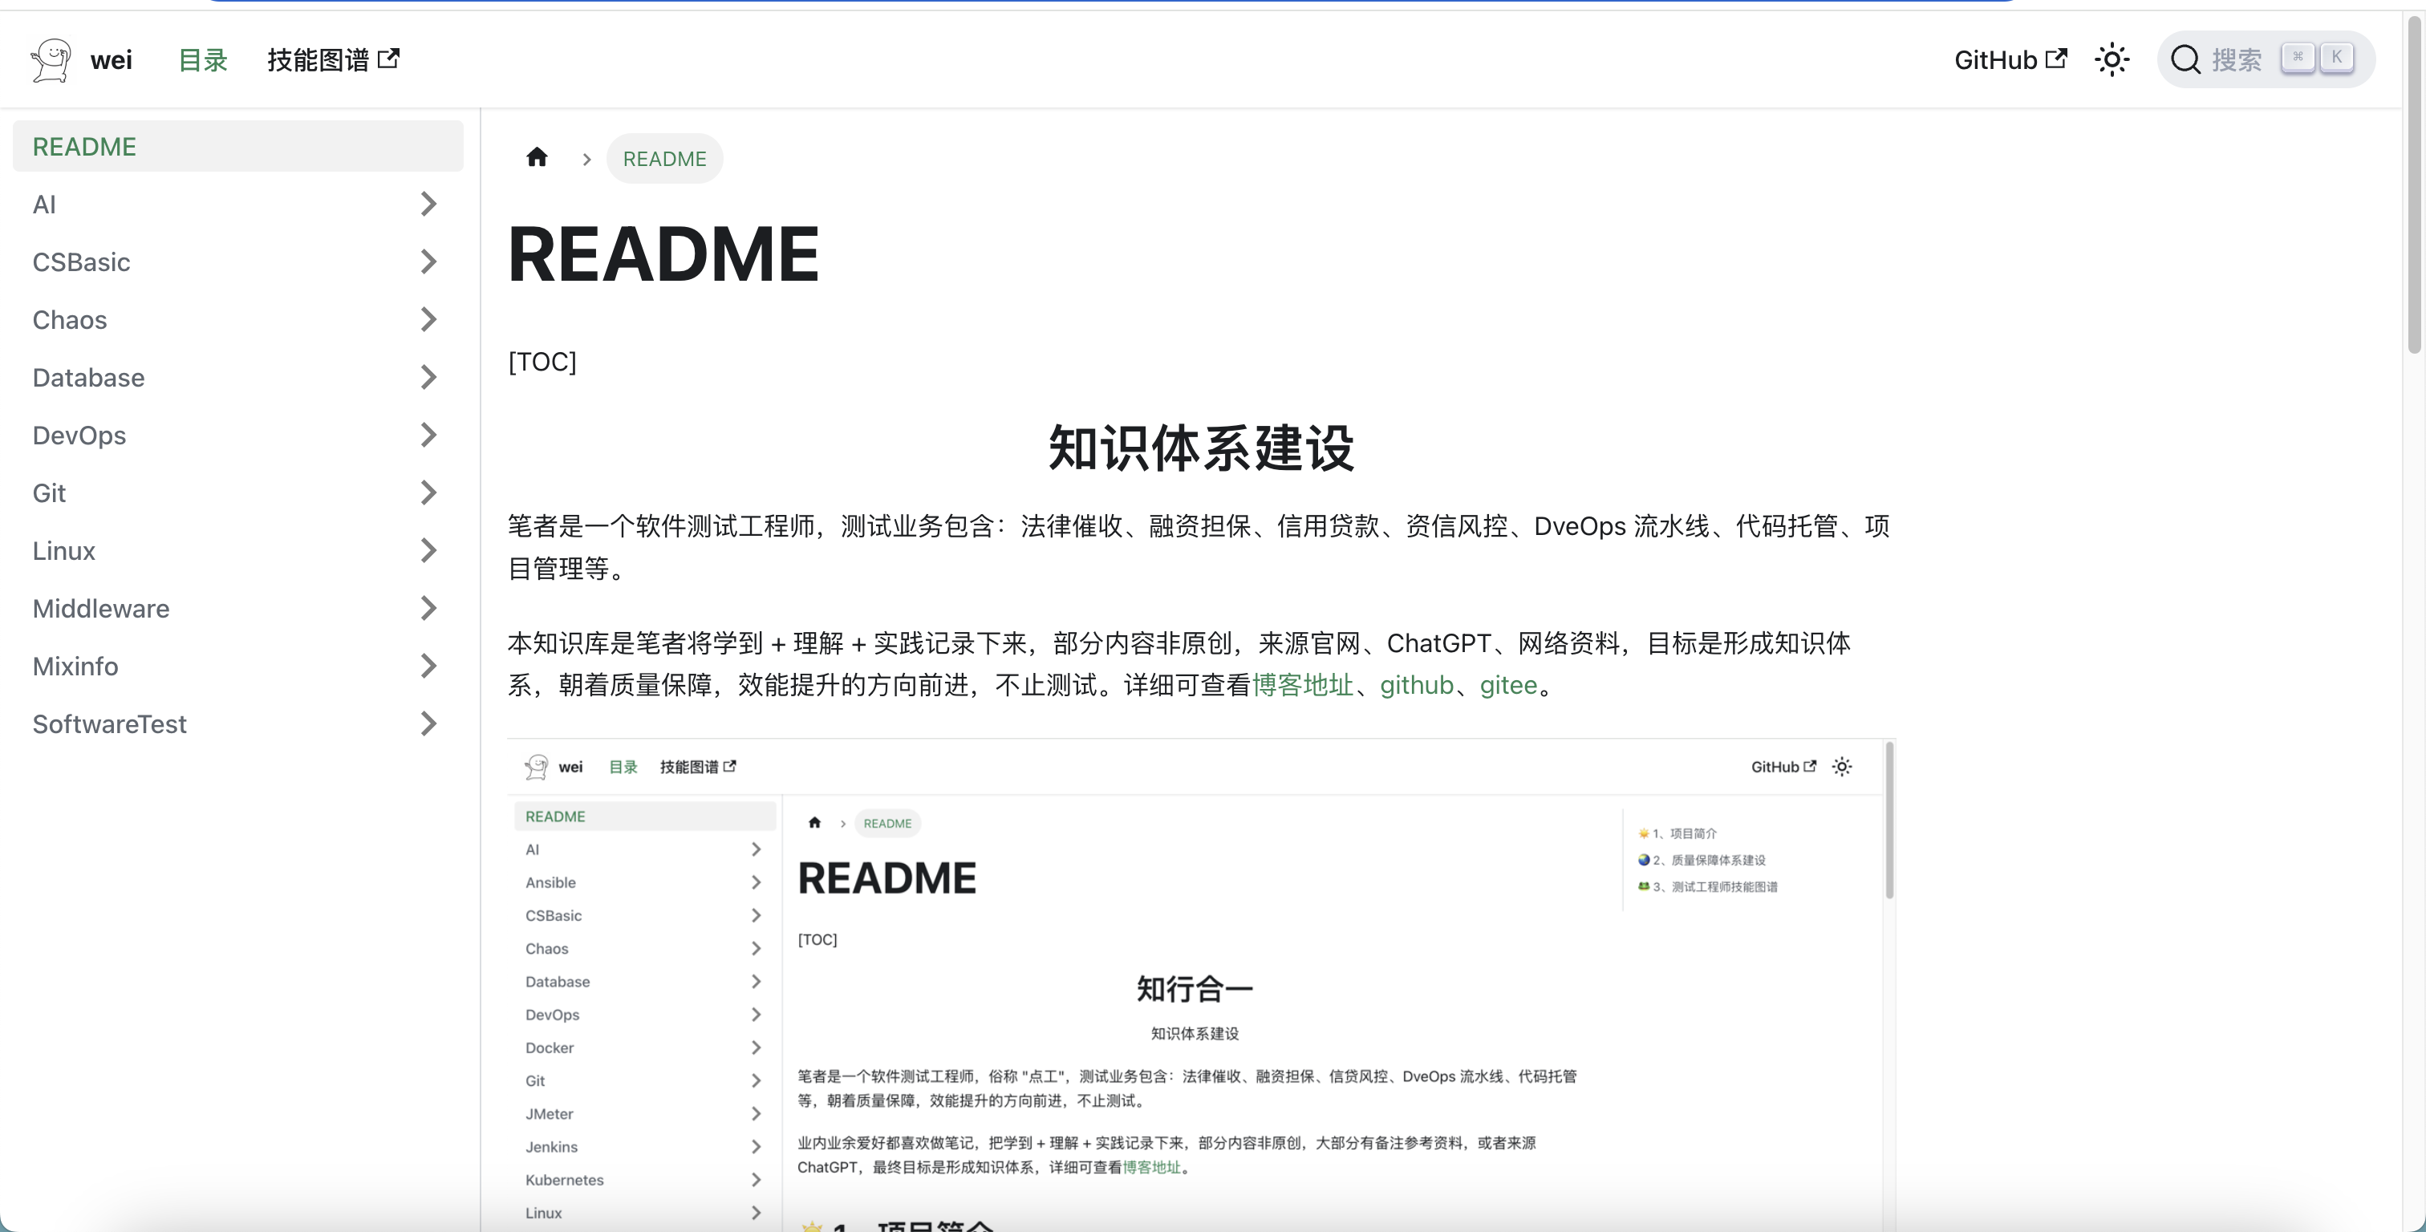Click the [TOC] text
Screen dimensions: 2426x1232
coord(542,362)
